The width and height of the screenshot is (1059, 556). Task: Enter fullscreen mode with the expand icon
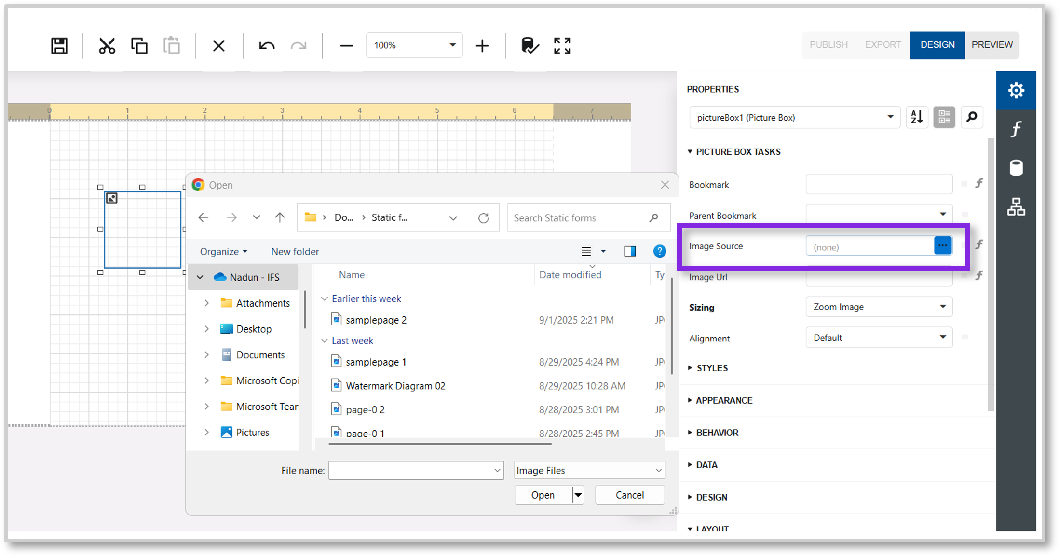562,45
